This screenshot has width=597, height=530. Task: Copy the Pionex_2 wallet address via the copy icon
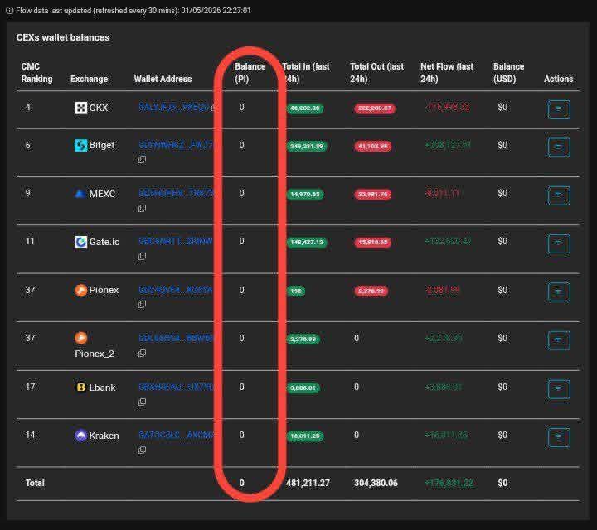(x=142, y=354)
